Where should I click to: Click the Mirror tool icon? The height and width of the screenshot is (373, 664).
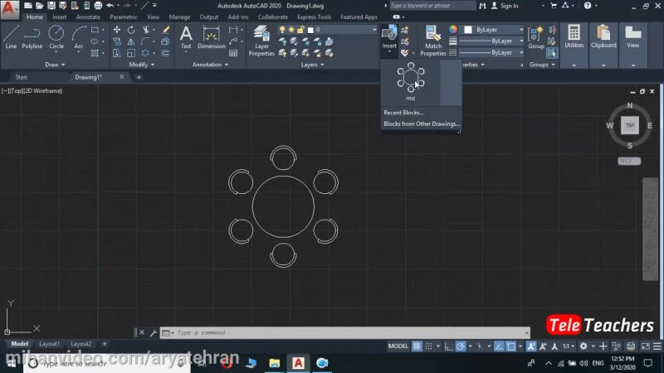click(x=131, y=41)
